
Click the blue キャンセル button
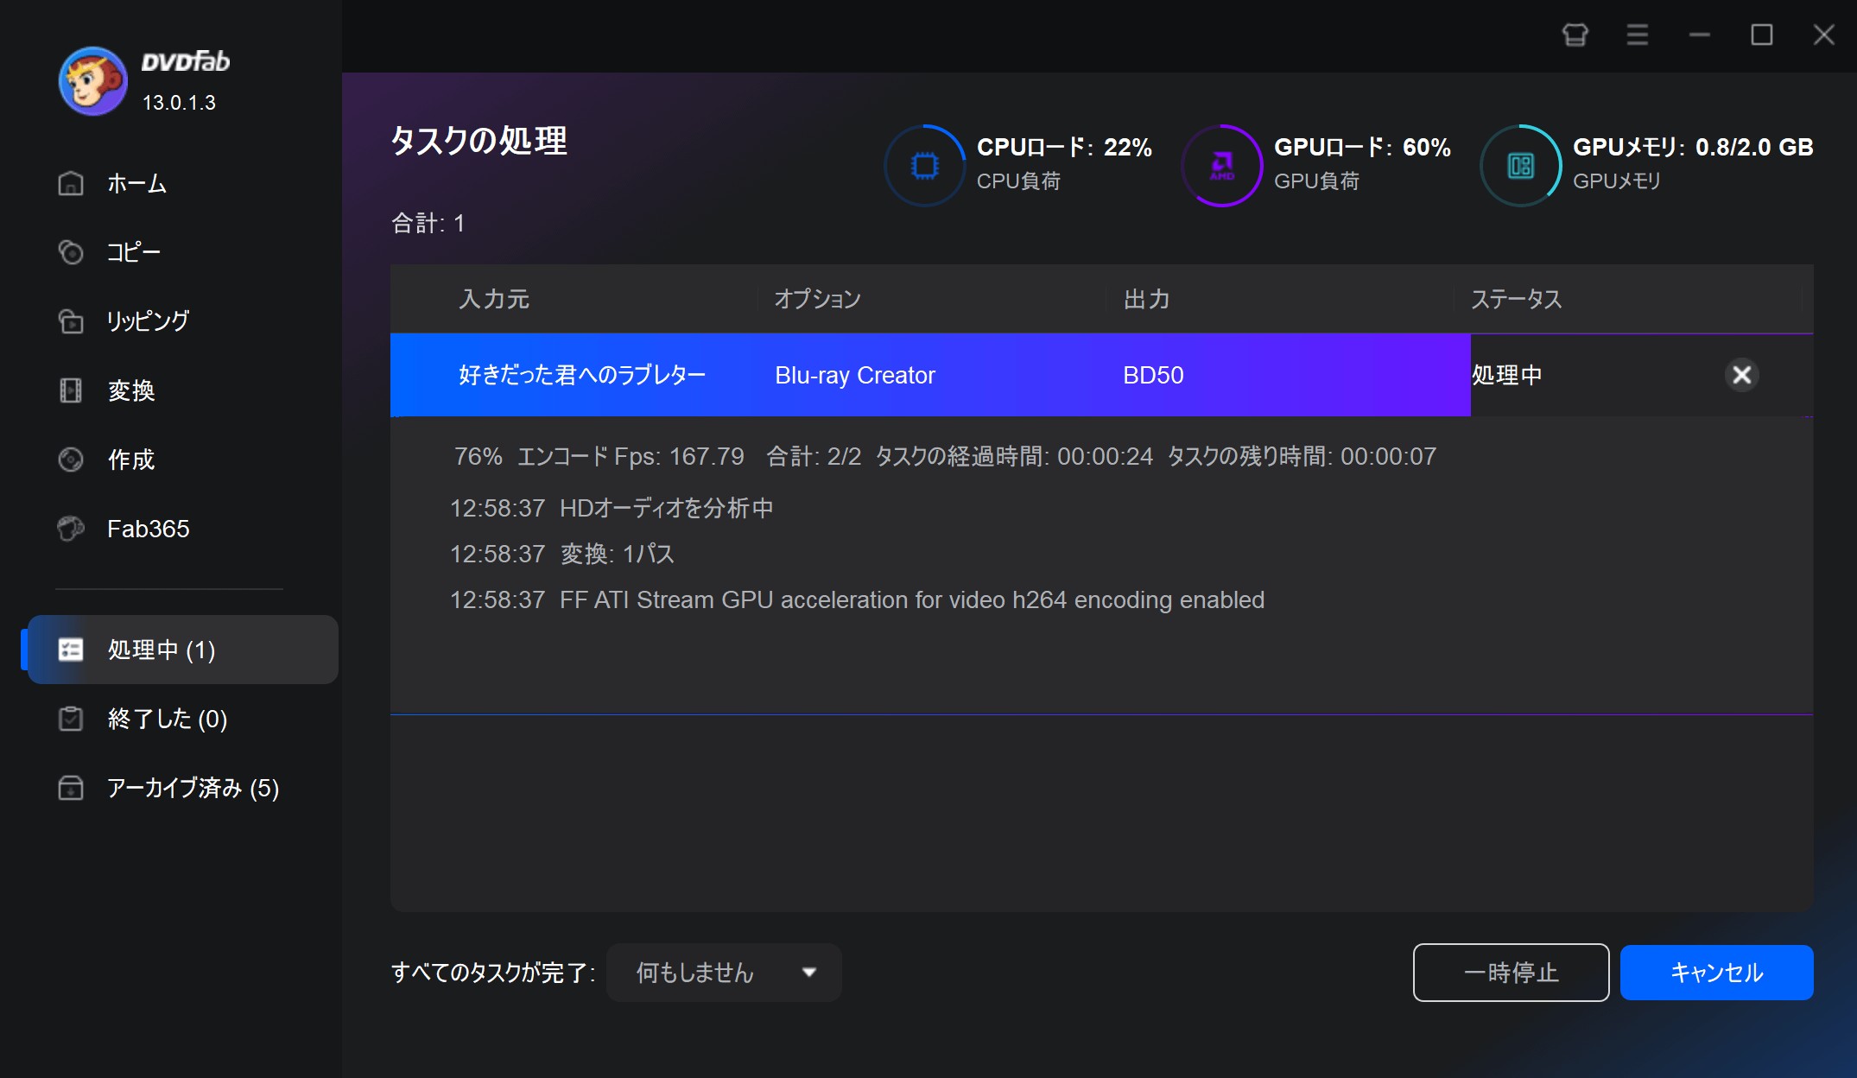point(1716,973)
